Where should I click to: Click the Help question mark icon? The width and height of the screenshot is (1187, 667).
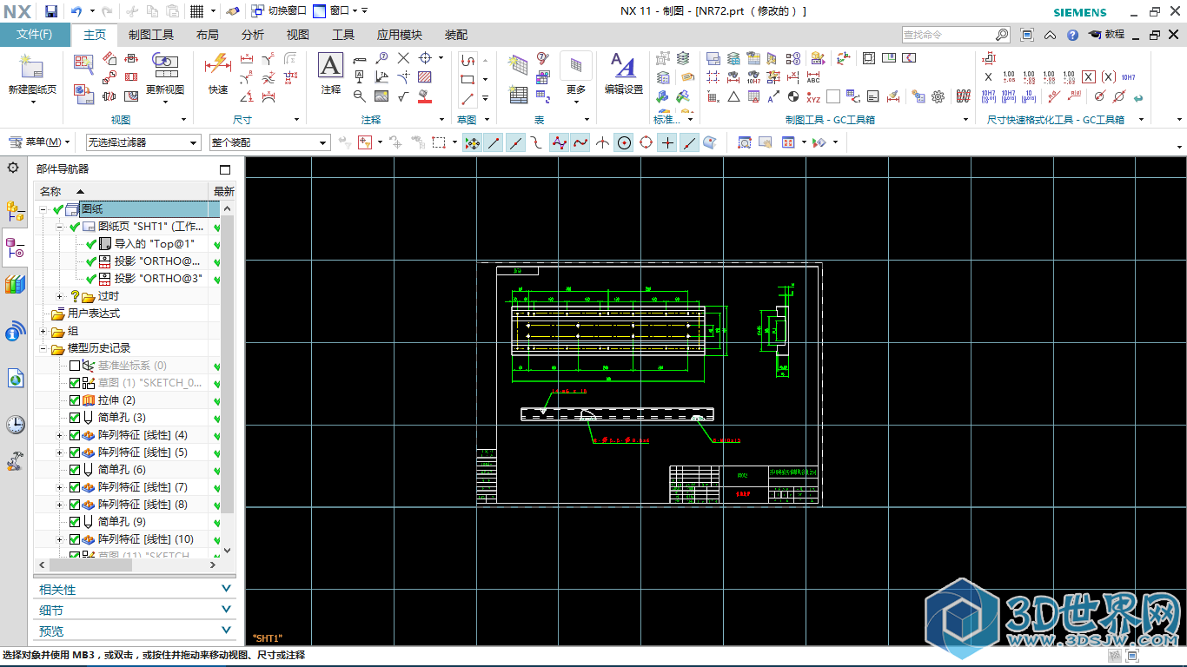point(1072,35)
